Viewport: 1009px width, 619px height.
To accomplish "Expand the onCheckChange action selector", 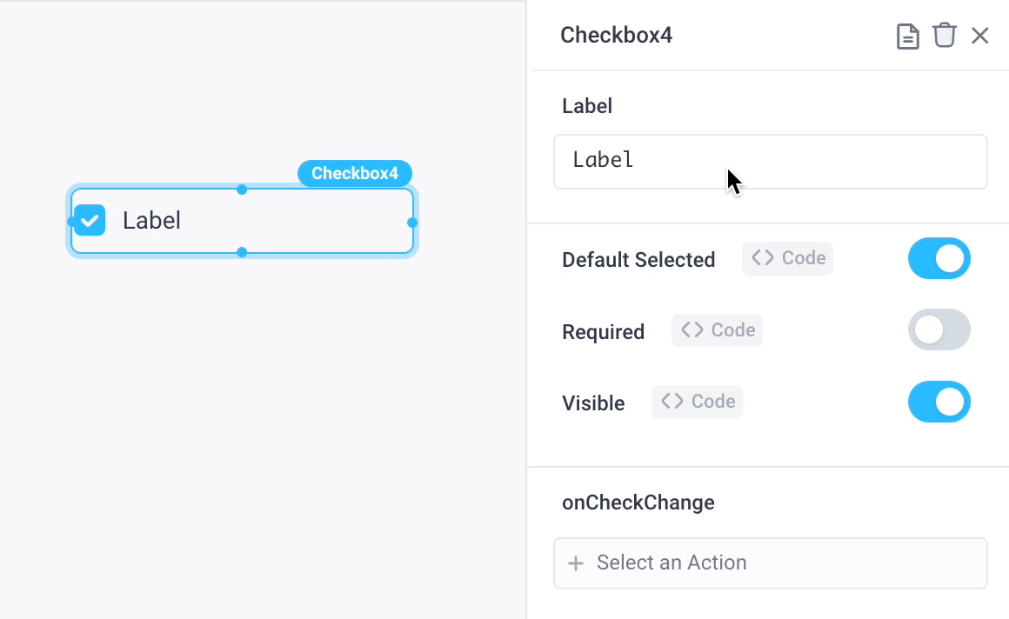I will click(x=771, y=563).
